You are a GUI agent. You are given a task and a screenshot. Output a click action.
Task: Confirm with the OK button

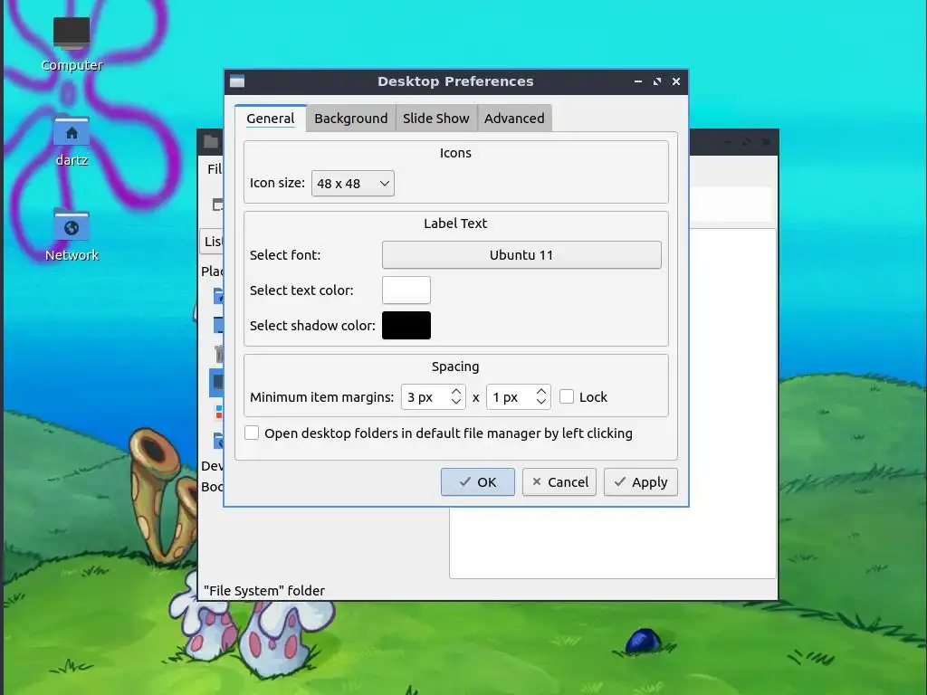pyautogui.click(x=478, y=482)
